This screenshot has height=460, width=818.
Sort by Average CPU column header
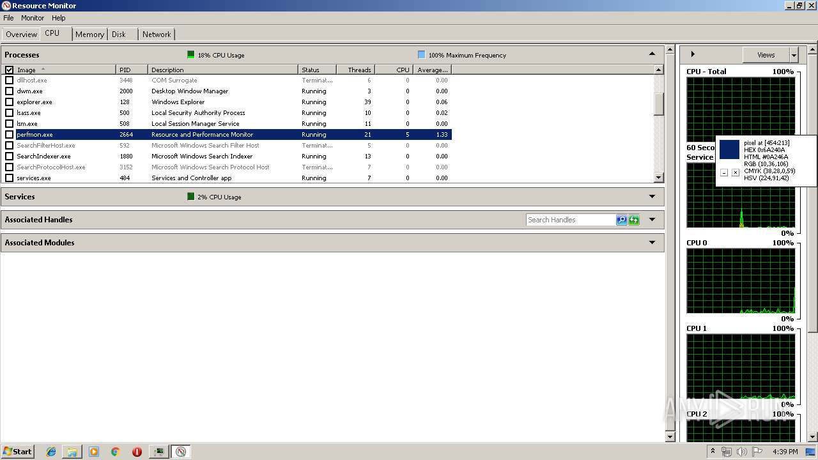[x=433, y=70]
